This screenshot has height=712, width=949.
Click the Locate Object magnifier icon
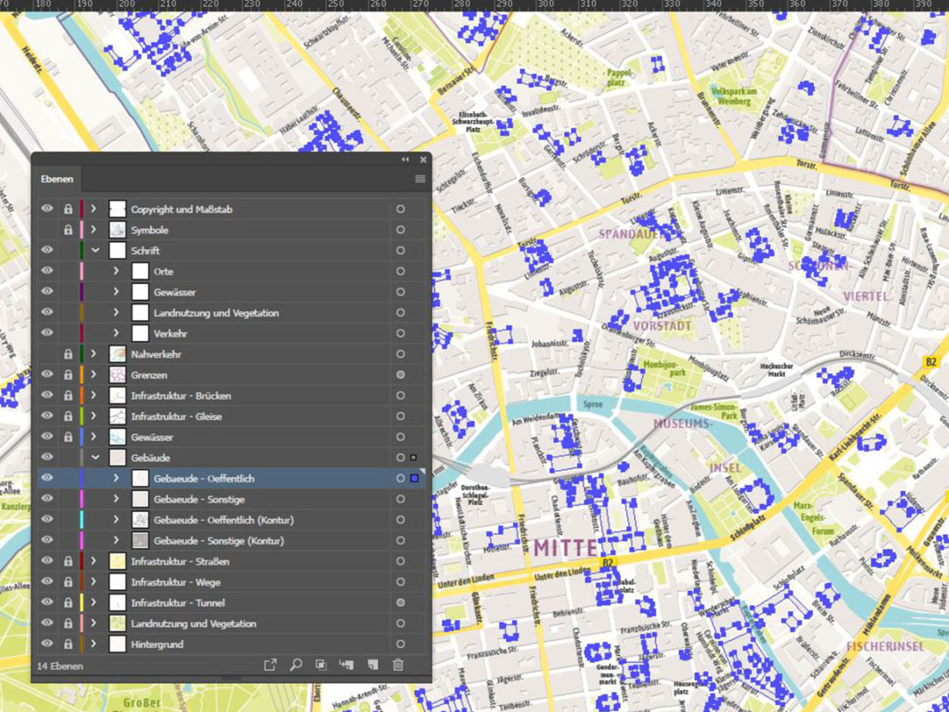point(297,665)
